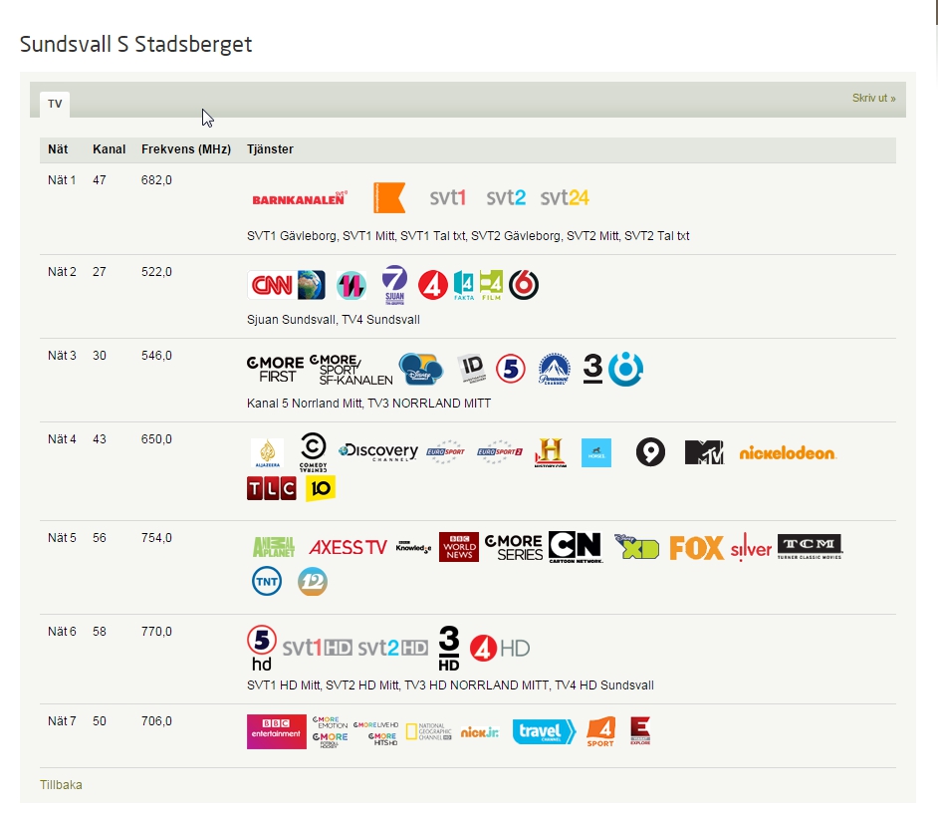This screenshot has width=938, height=820.
Task: Select the MTV logo
Action: click(x=704, y=452)
